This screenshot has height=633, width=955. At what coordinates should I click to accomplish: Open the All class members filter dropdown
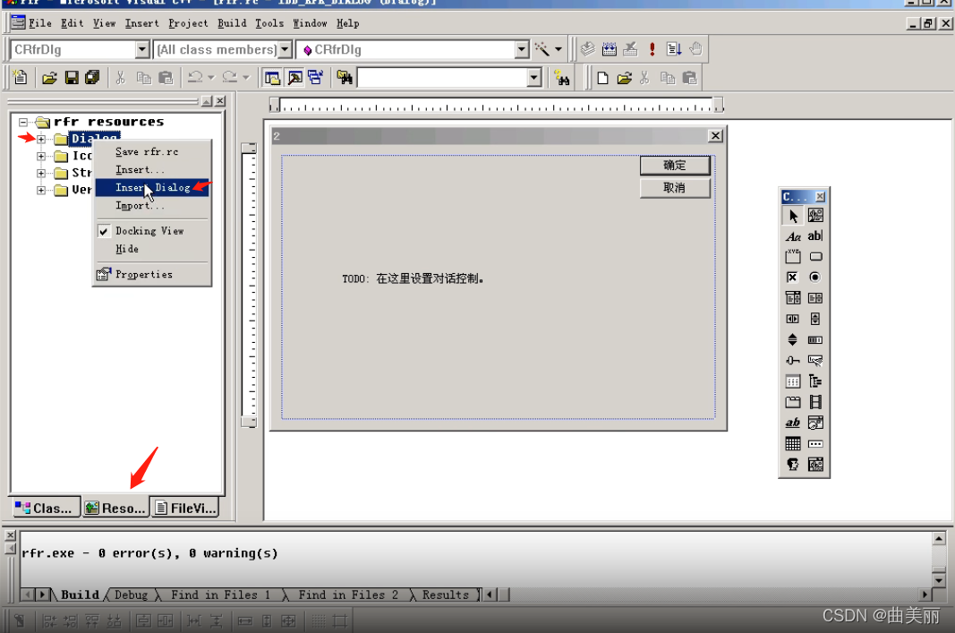285,49
